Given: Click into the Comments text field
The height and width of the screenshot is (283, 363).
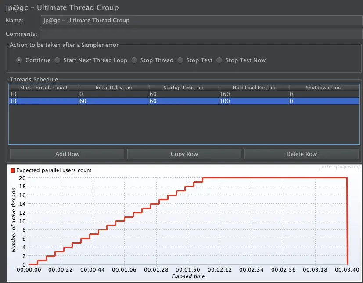Looking at the screenshot, I should click(201, 34).
